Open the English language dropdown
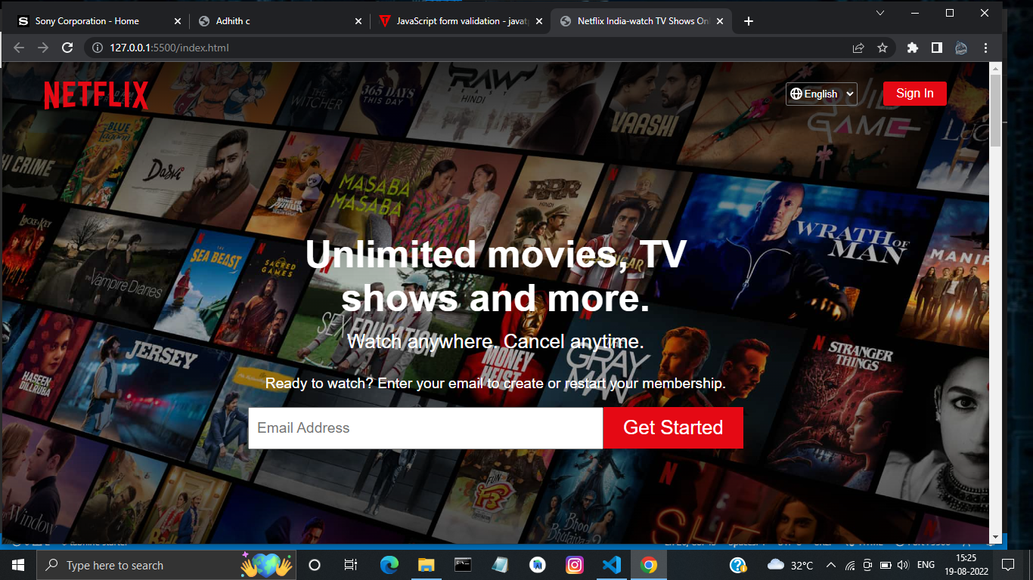This screenshot has height=580, width=1033. 821,94
